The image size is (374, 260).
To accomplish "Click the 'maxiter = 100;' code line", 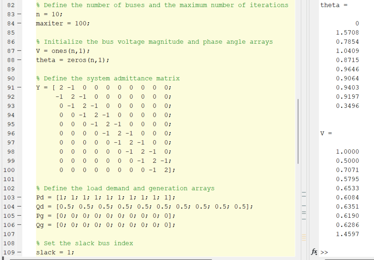I will (x=63, y=23).
